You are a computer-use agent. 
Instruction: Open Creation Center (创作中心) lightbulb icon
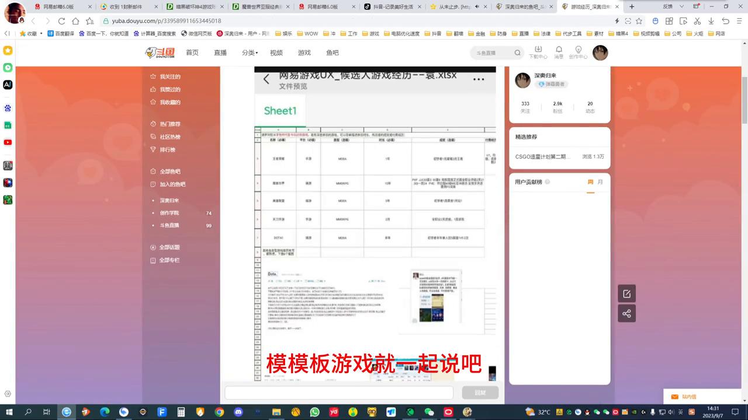(x=578, y=51)
